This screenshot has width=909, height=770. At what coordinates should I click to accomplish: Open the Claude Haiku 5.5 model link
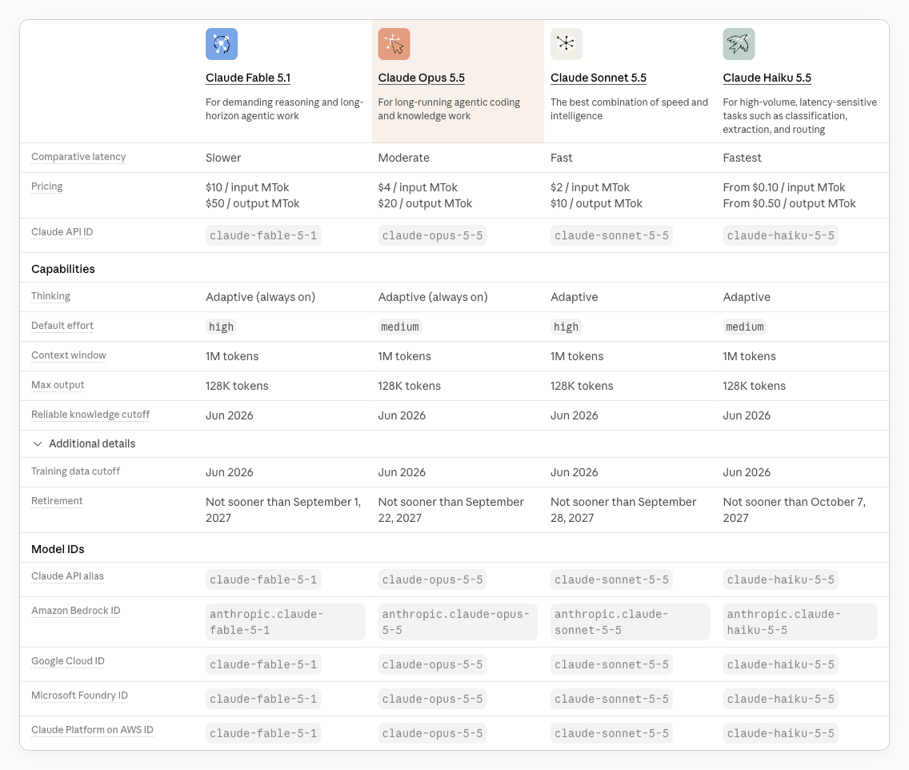pyautogui.click(x=767, y=78)
